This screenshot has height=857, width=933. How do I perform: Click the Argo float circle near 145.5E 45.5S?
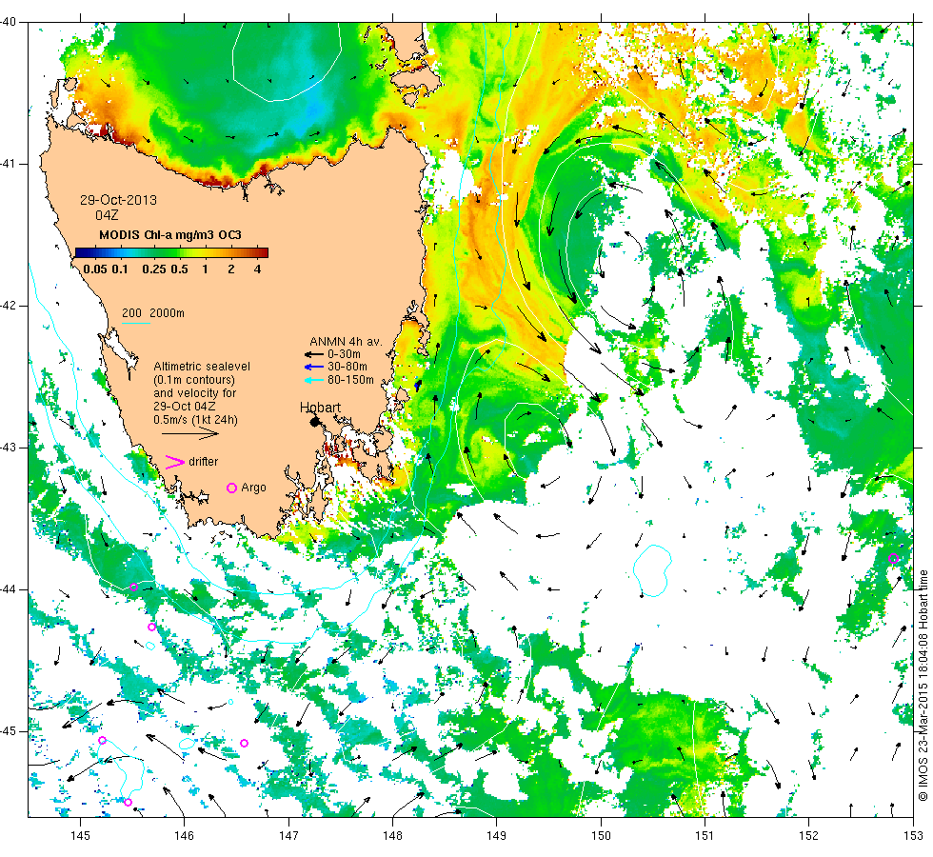[x=128, y=802]
